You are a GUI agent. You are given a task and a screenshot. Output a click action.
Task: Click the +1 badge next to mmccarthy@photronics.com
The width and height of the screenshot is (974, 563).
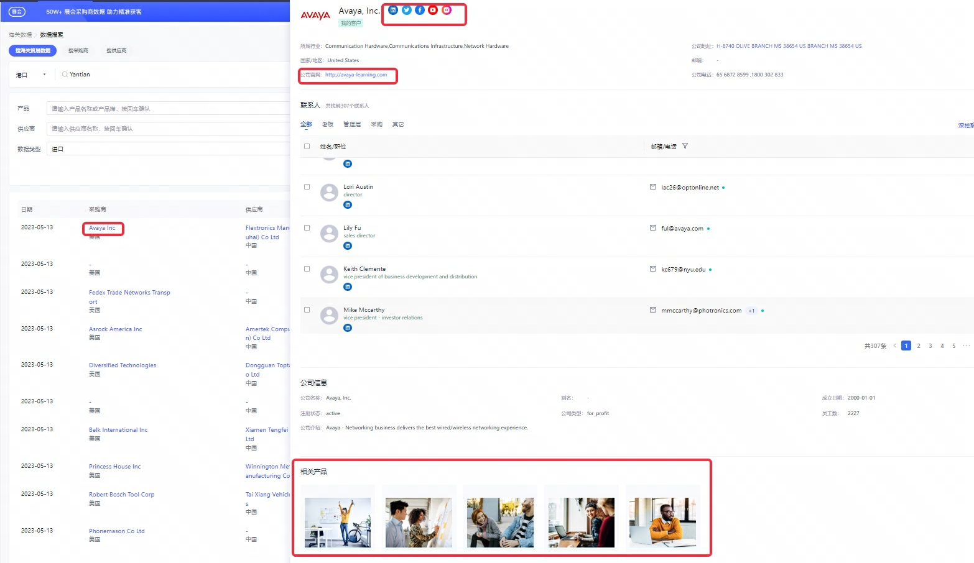751,311
